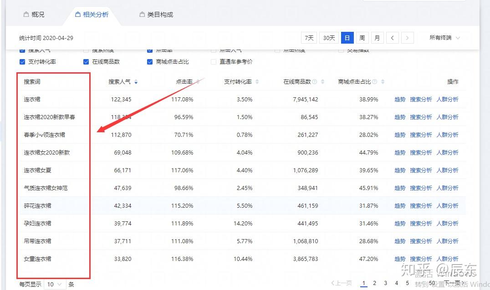This screenshot has width=490, height=290.
Task: Select 30天 time range
Action: pyautogui.click(x=329, y=38)
